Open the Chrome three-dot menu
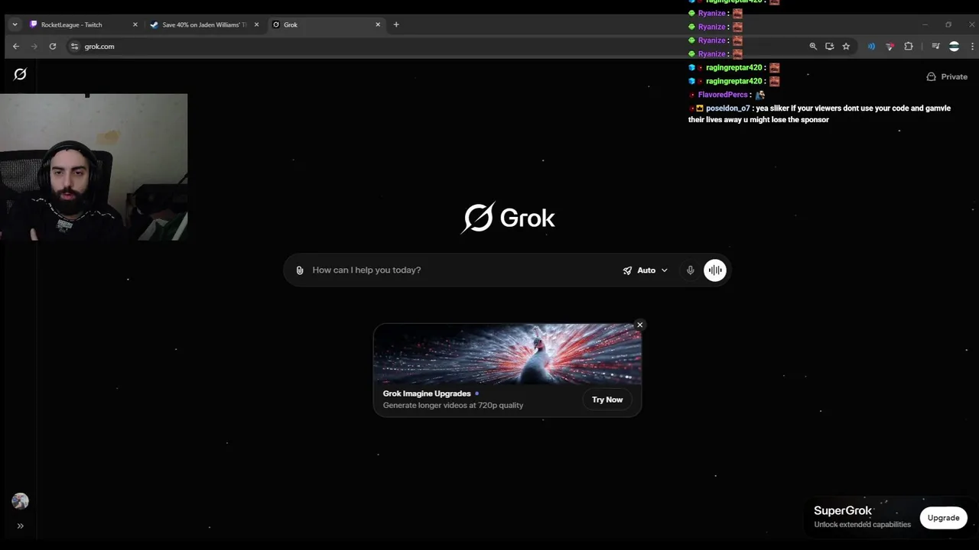The image size is (979, 550). tap(972, 47)
